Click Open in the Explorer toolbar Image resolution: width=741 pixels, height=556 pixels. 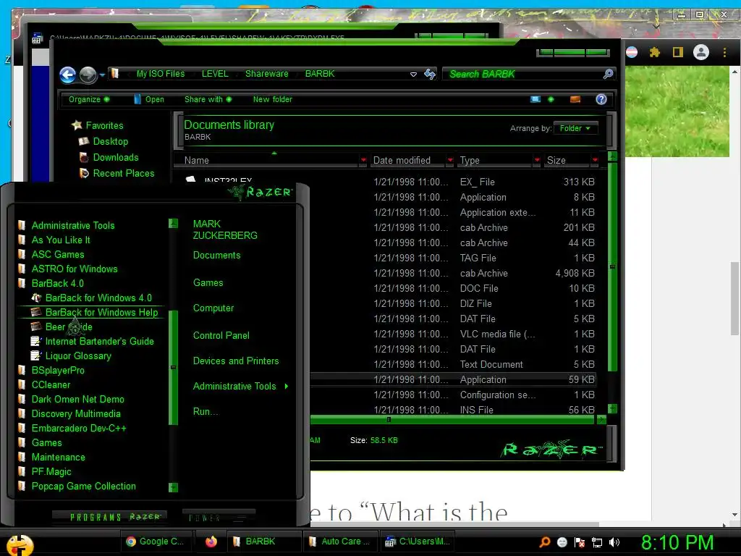(149, 99)
